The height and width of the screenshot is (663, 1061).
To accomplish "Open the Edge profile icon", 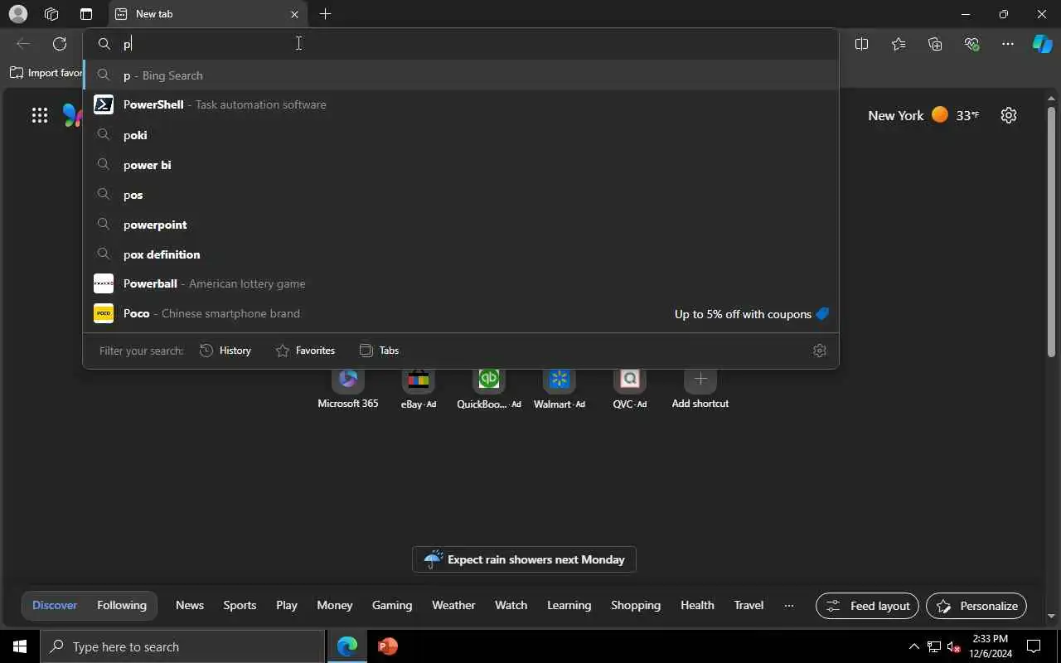I will coord(17,14).
